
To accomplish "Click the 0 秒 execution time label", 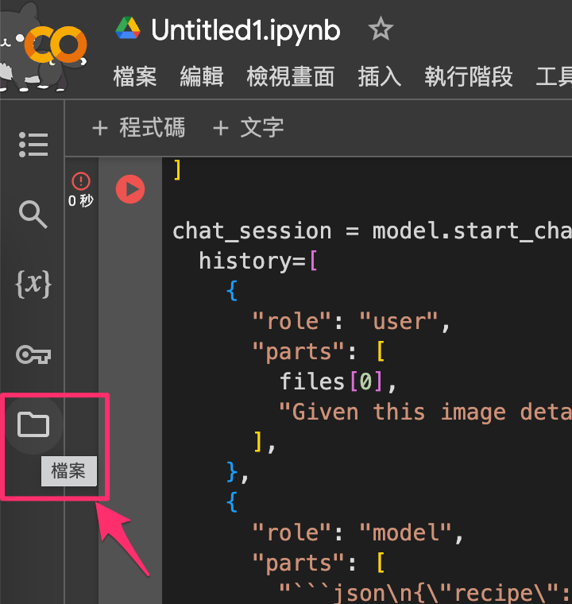I will (81, 201).
